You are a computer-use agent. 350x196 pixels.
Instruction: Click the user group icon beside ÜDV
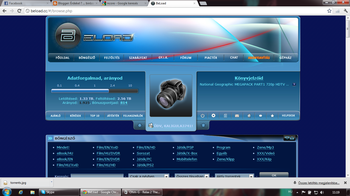(x=151, y=126)
